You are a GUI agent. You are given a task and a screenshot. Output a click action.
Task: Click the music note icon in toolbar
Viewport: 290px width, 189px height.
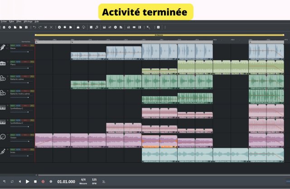coord(97,27)
